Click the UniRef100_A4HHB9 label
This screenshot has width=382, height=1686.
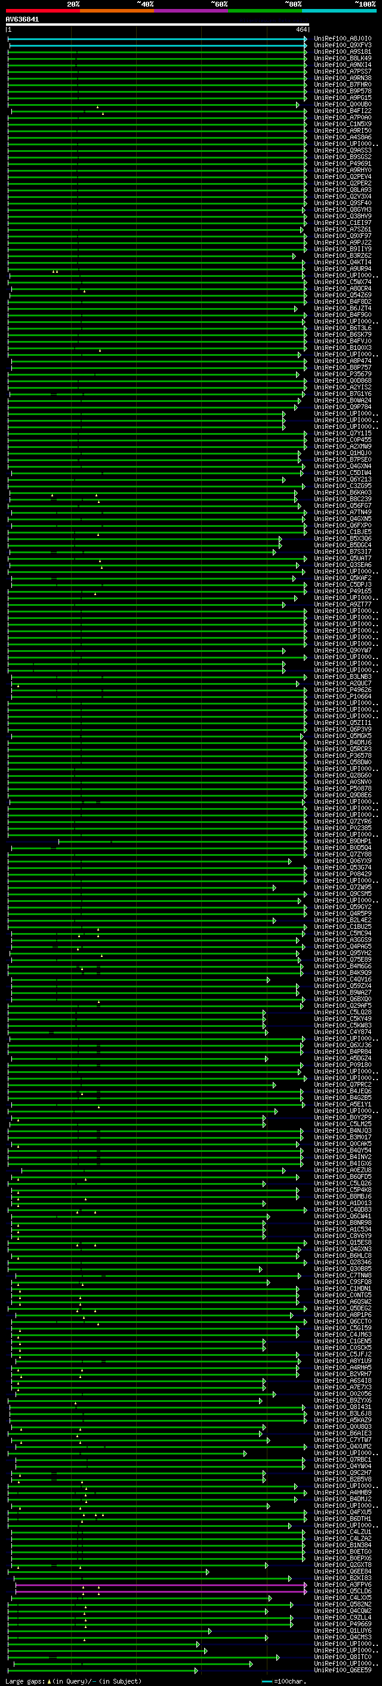click(x=343, y=1492)
